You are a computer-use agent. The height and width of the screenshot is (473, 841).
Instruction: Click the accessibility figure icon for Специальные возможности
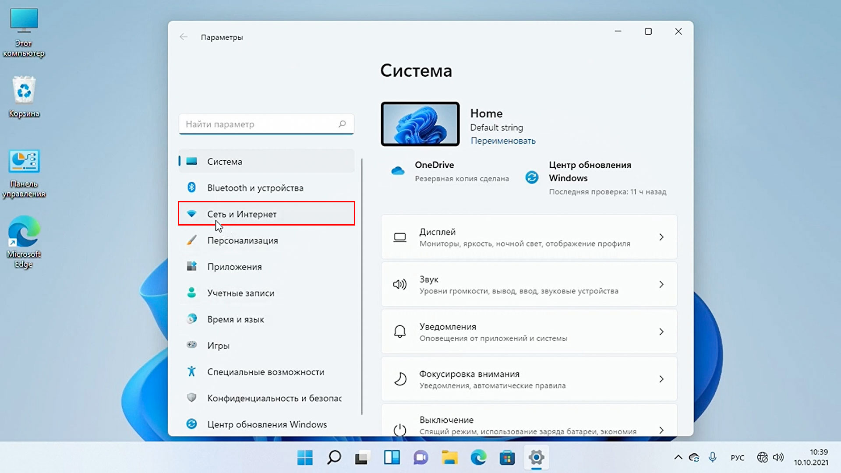[x=191, y=371]
